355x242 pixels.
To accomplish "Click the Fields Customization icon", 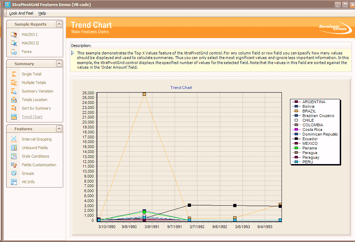I will coord(14,165).
